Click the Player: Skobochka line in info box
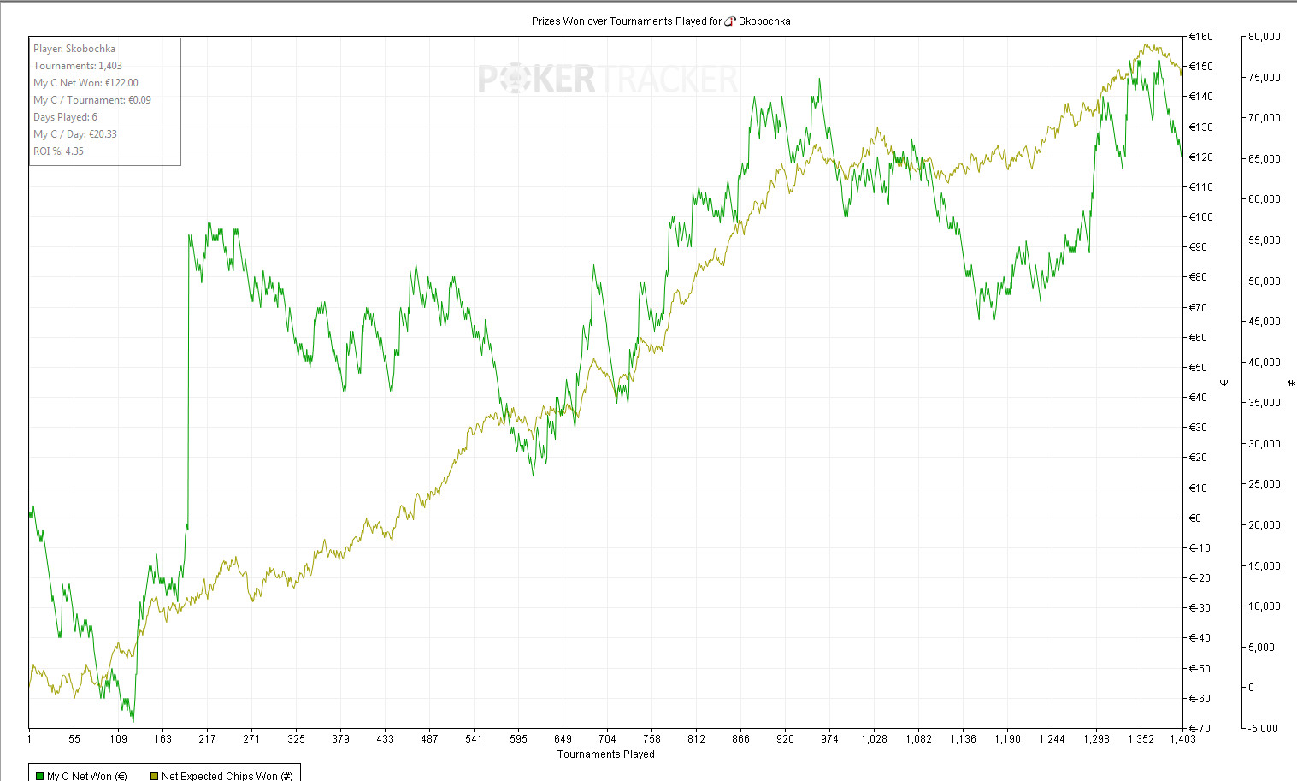This screenshot has height=781, width=1297. click(74, 49)
